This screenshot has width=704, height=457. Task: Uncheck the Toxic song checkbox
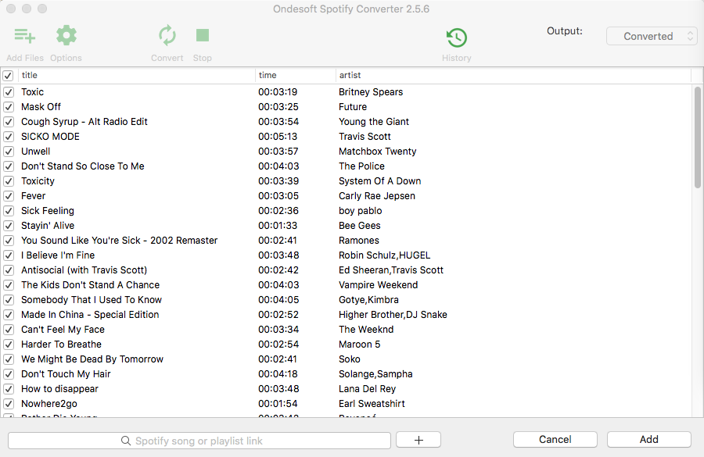coord(9,92)
